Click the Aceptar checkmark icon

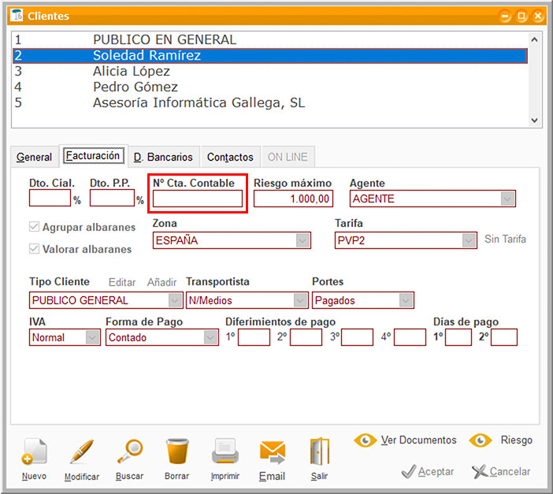tap(409, 471)
